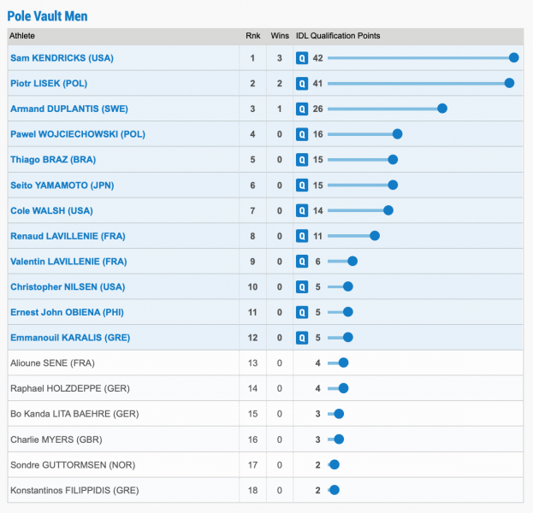Click the 26-point bar dot for Duplantis

tap(442, 109)
